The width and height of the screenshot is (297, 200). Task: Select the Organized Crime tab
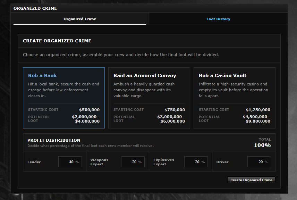click(80, 19)
